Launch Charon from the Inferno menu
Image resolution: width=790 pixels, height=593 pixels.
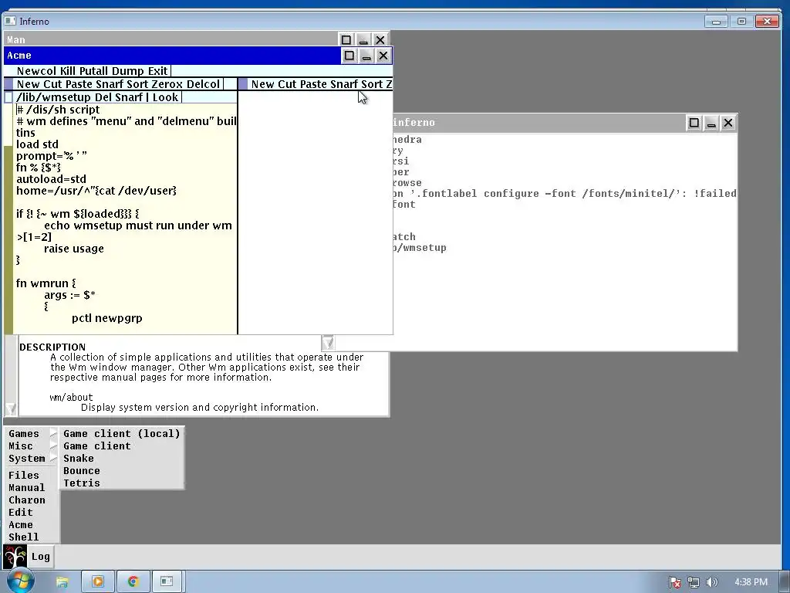(x=27, y=500)
